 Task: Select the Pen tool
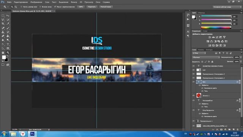point(3,44)
